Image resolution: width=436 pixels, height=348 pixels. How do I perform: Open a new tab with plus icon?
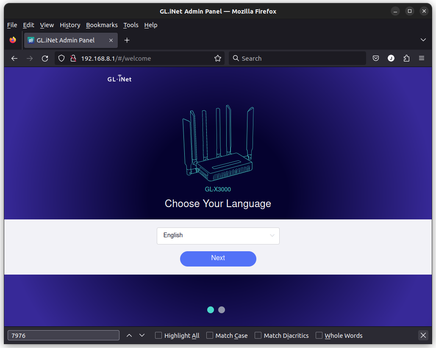tap(127, 40)
